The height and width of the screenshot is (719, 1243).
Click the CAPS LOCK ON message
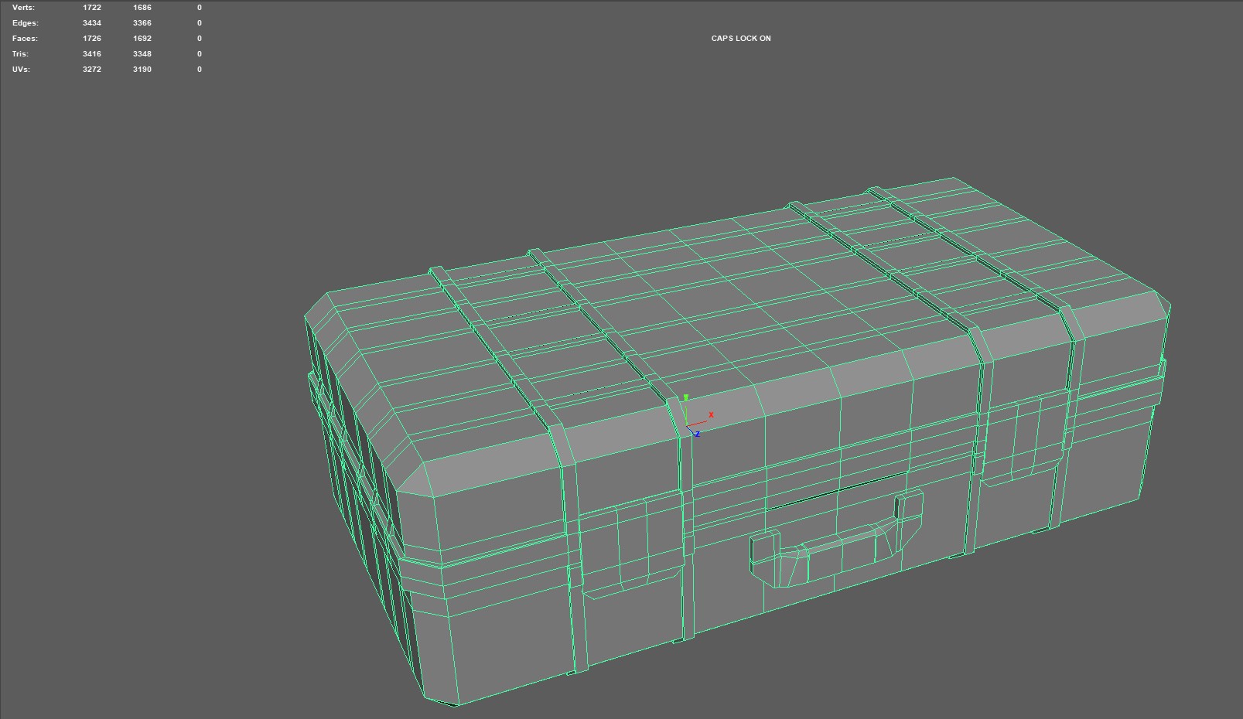coord(741,39)
